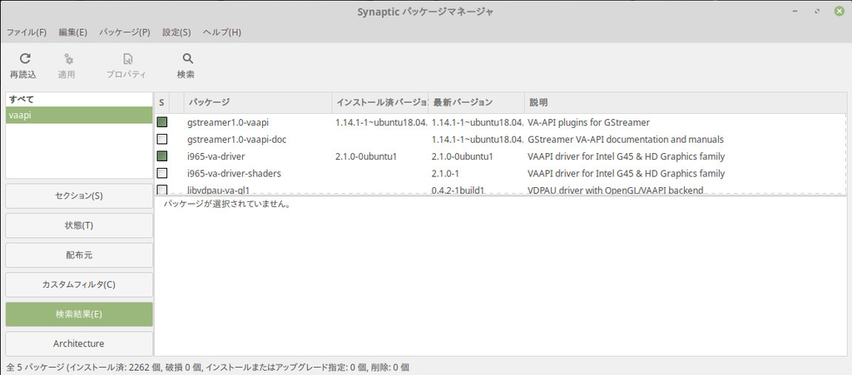Click GStreamer VA-API documentation and manuals text

click(x=626, y=140)
